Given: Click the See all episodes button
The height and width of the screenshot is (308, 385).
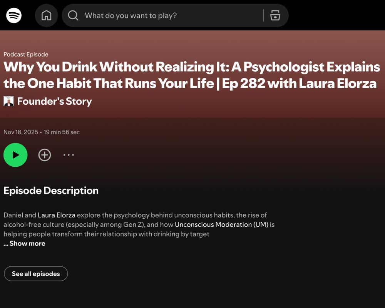Looking at the screenshot, I should (x=36, y=274).
